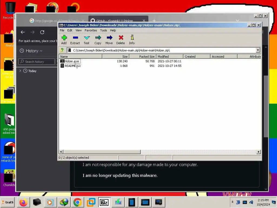Sort by Packed Size column header

pyautogui.click(x=143, y=57)
